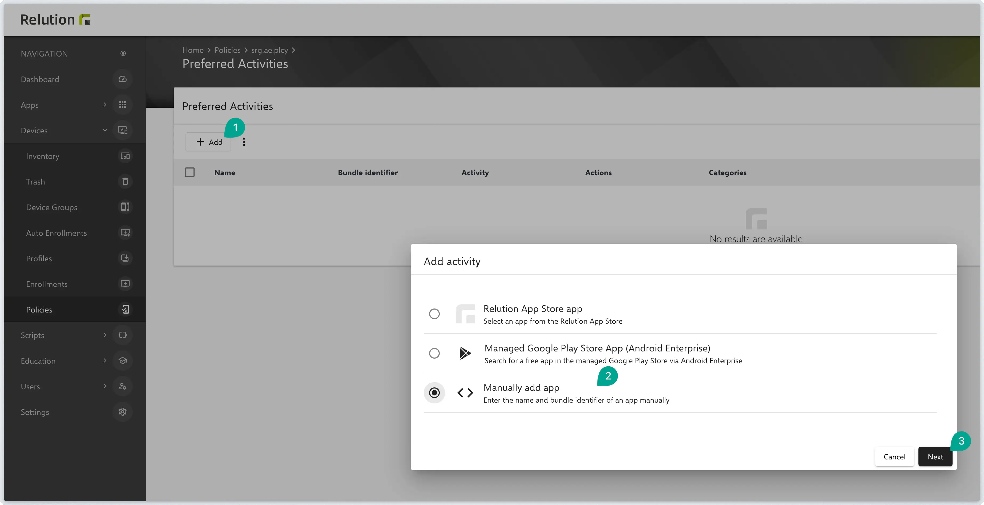Screen dimensions: 984x505
Task: Click the Scripts curly braces icon
Action: click(x=122, y=335)
